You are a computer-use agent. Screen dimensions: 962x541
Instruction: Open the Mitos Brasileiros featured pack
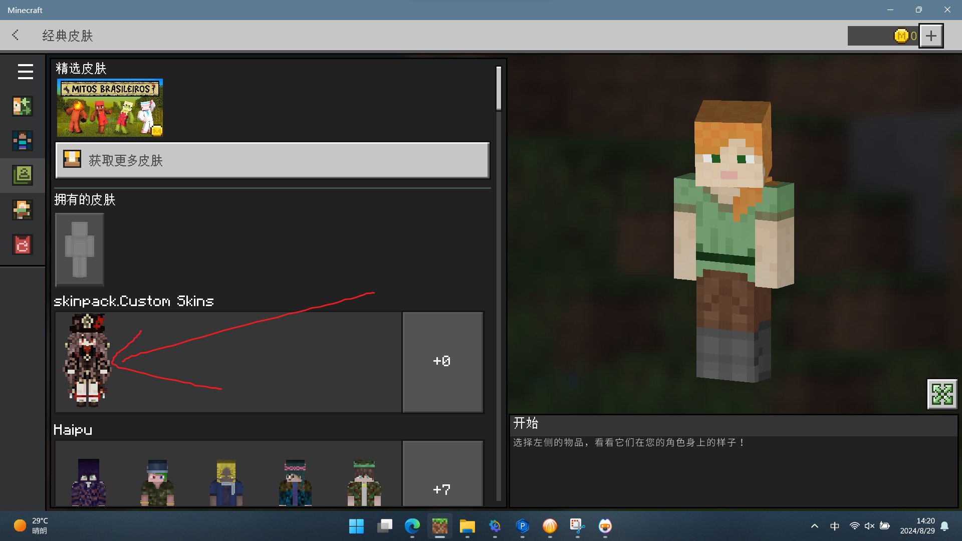[x=110, y=108]
